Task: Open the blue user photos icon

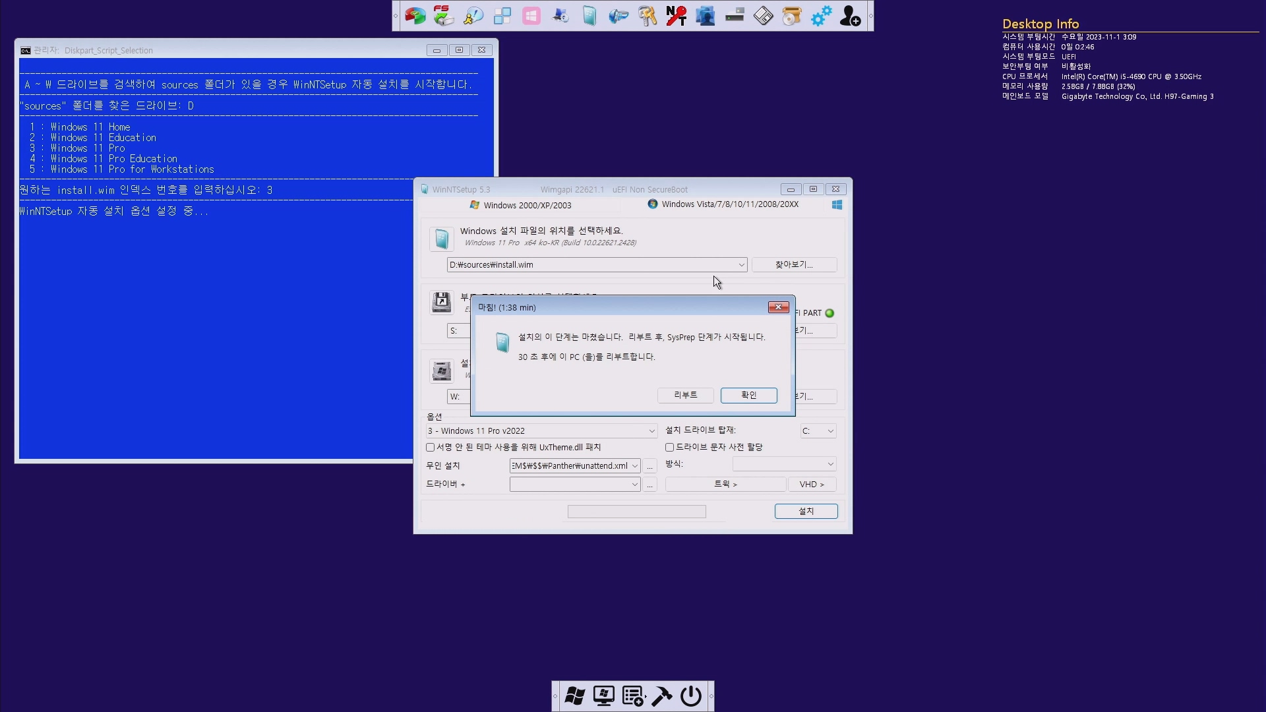Action: [x=706, y=16]
